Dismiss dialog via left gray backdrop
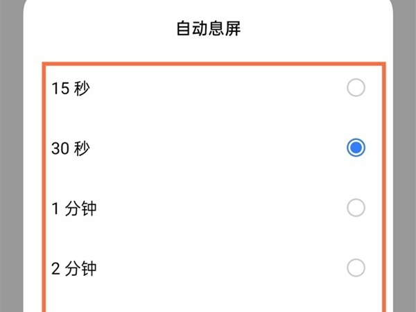 coord(11,173)
